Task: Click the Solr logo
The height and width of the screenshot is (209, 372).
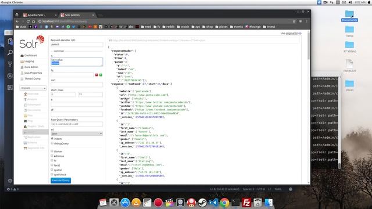Action: pyautogui.click(x=32, y=42)
